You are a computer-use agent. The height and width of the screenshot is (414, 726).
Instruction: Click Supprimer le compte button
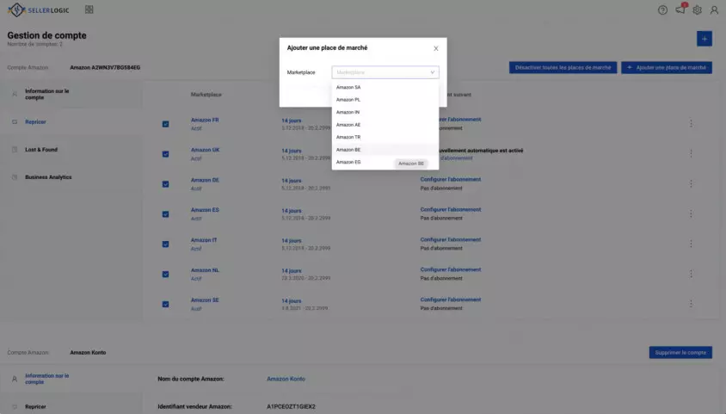click(680, 352)
